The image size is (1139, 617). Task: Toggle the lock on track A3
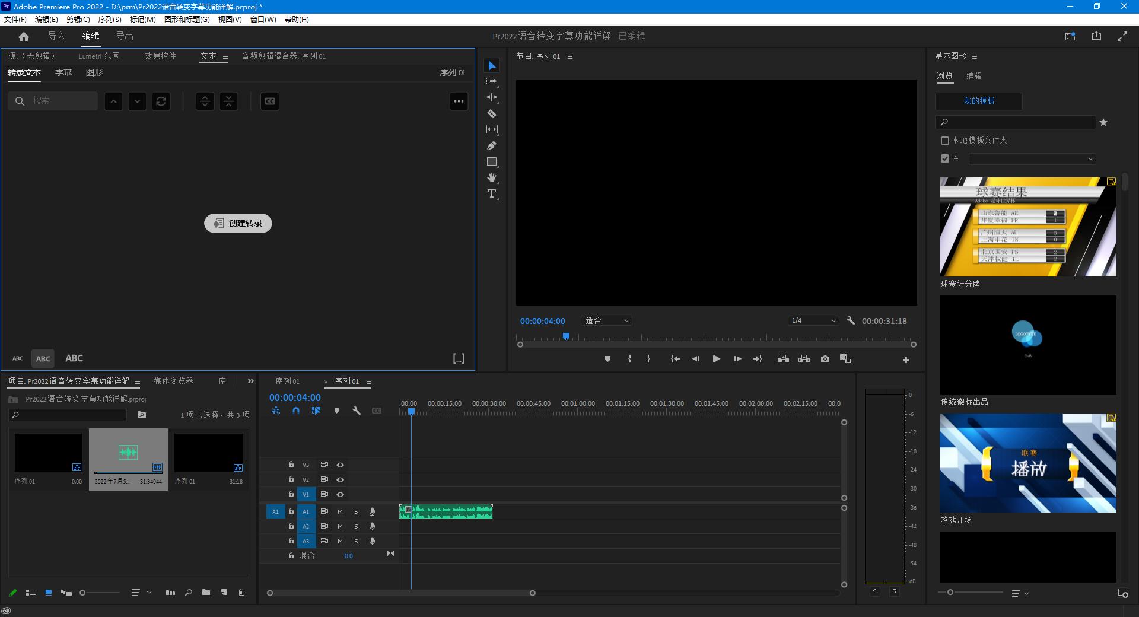pos(291,541)
